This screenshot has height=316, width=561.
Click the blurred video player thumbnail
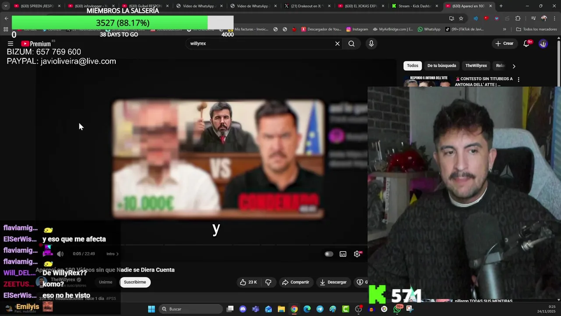click(218, 159)
